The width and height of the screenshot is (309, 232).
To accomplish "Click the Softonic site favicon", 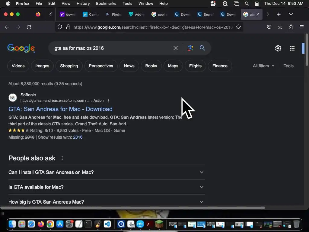I will 13,98.
